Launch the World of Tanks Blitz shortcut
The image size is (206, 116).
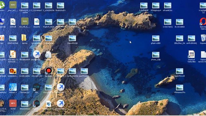[x=192, y=54]
